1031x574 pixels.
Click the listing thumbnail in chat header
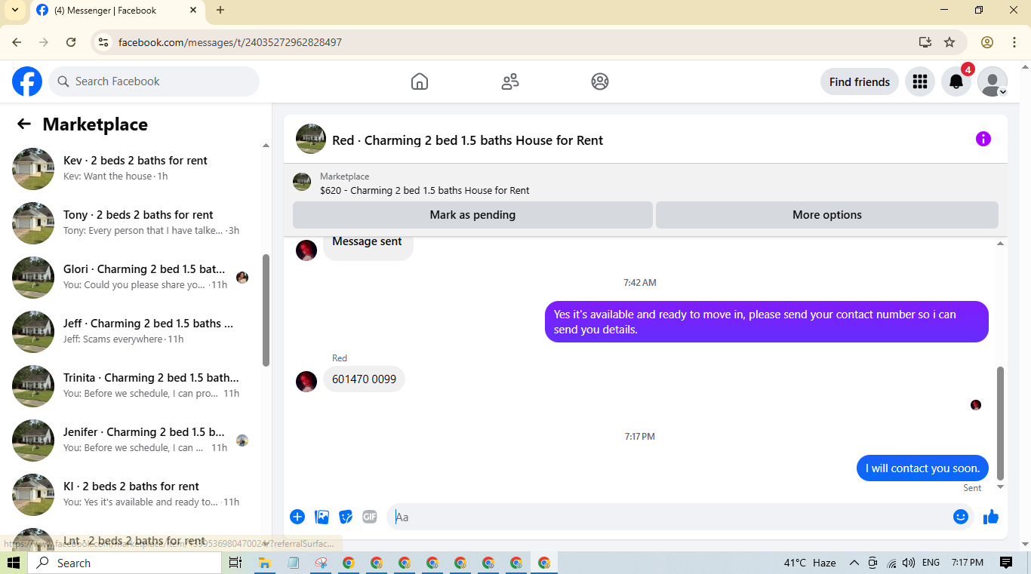[x=311, y=139]
